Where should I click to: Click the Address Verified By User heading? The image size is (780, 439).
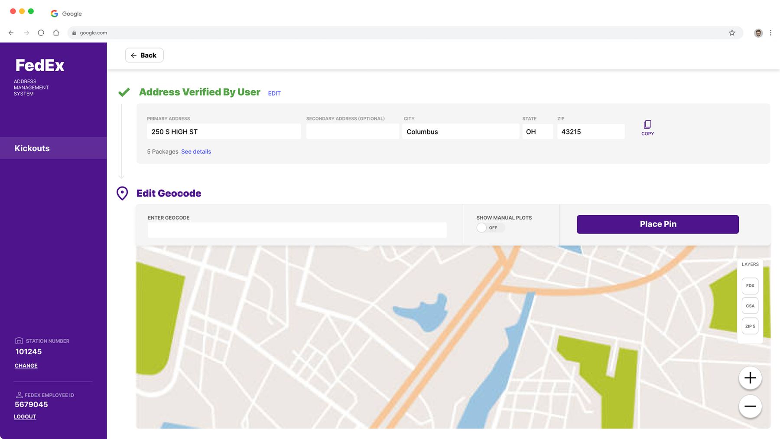click(x=200, y=92)
